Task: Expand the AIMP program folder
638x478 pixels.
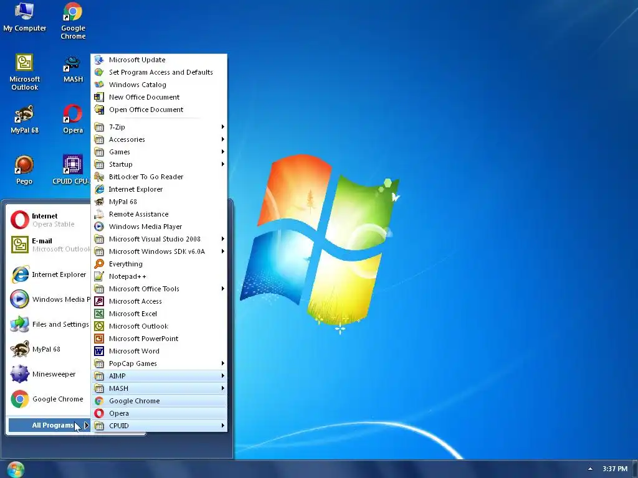Action: tap(159, 376)
